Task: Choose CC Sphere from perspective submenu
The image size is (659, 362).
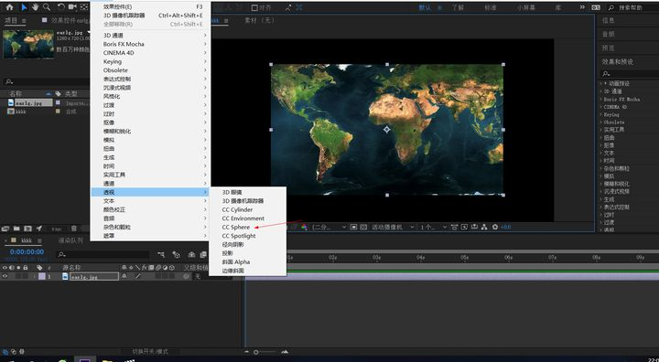Action: pyautogui.click(x=236, y=228)
